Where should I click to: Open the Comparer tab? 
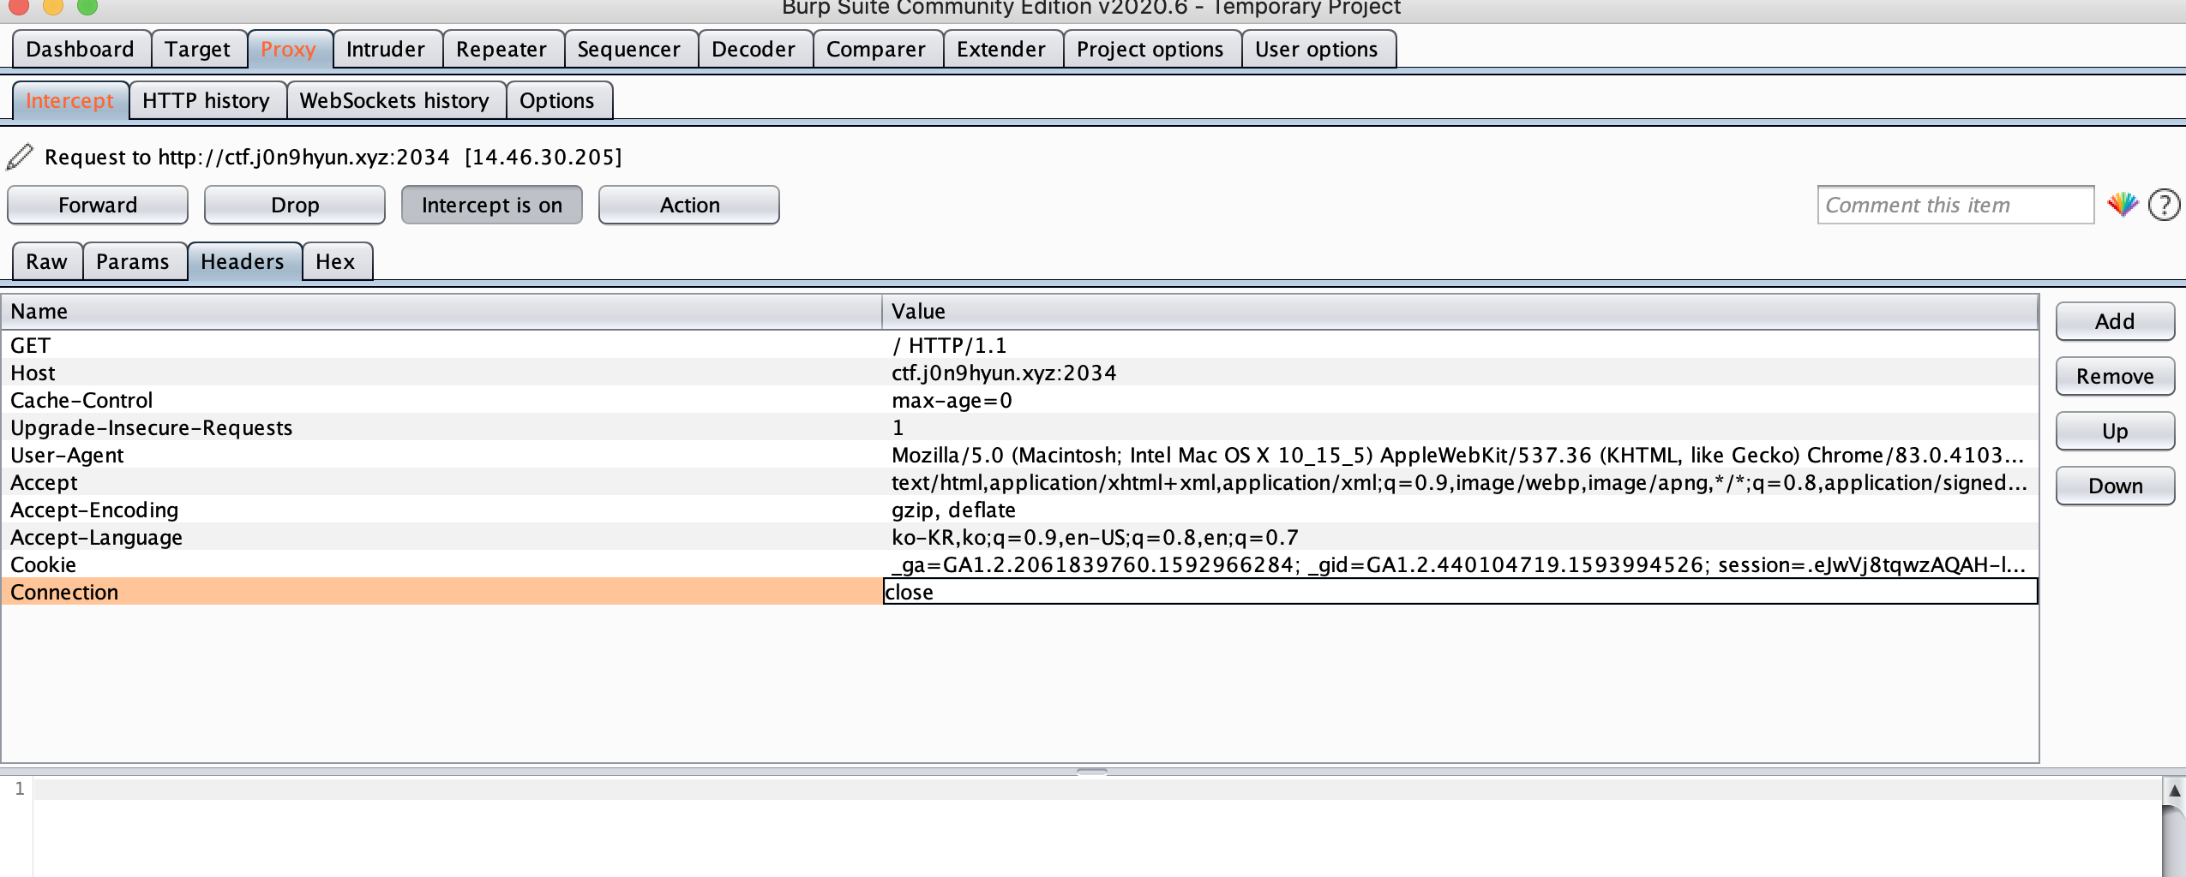coord(876,50)
